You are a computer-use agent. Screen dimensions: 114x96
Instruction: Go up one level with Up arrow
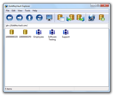tap(29, 18)
